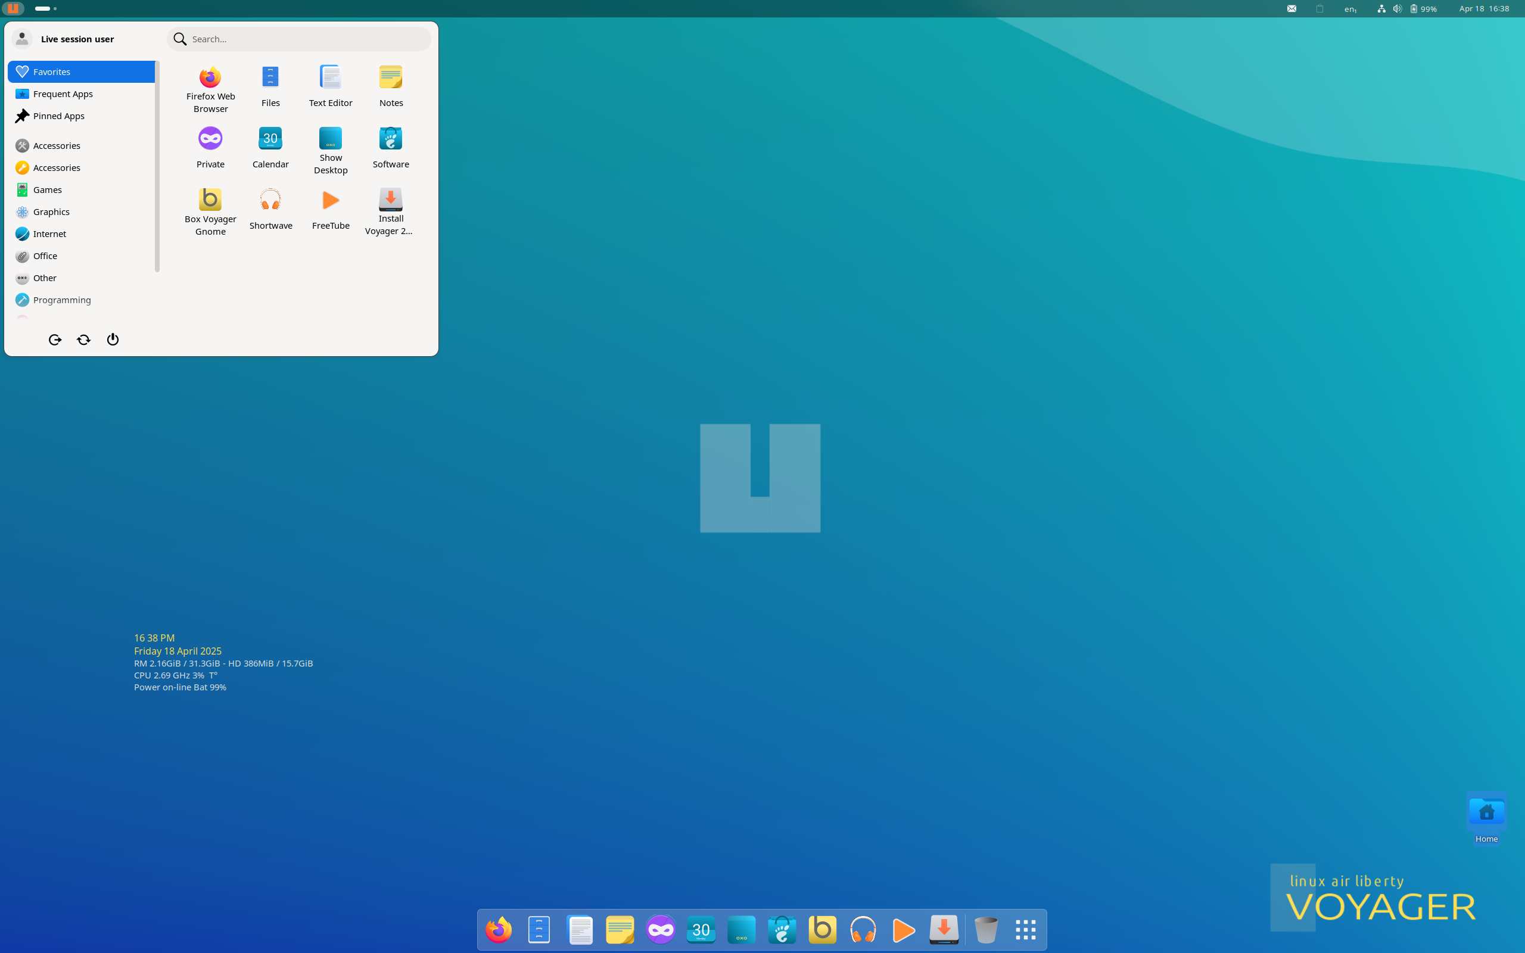Viewport: 1525px width, 953px height.
Task: Open Files from the Favorites grid
Action: pos(270,86)
